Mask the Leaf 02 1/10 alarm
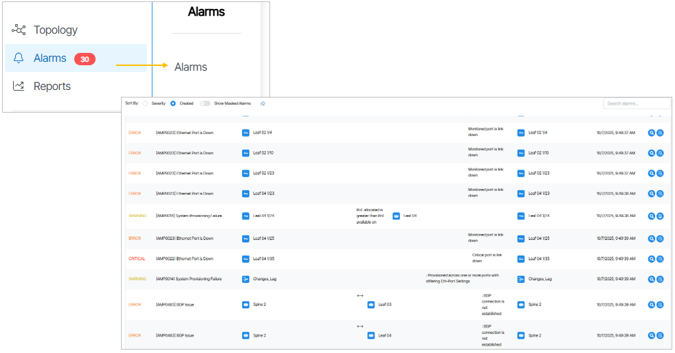 660,153
